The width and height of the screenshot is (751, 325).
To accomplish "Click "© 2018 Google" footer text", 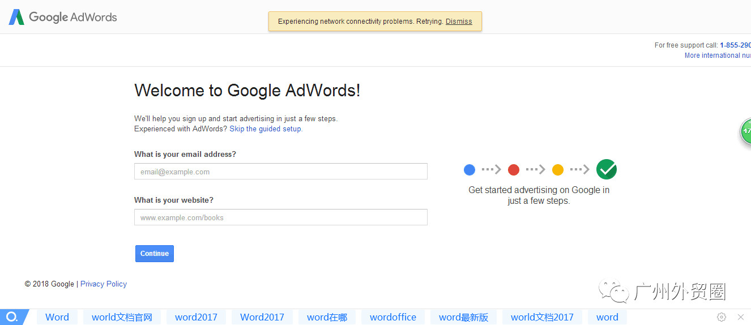I will click(49, 284).
